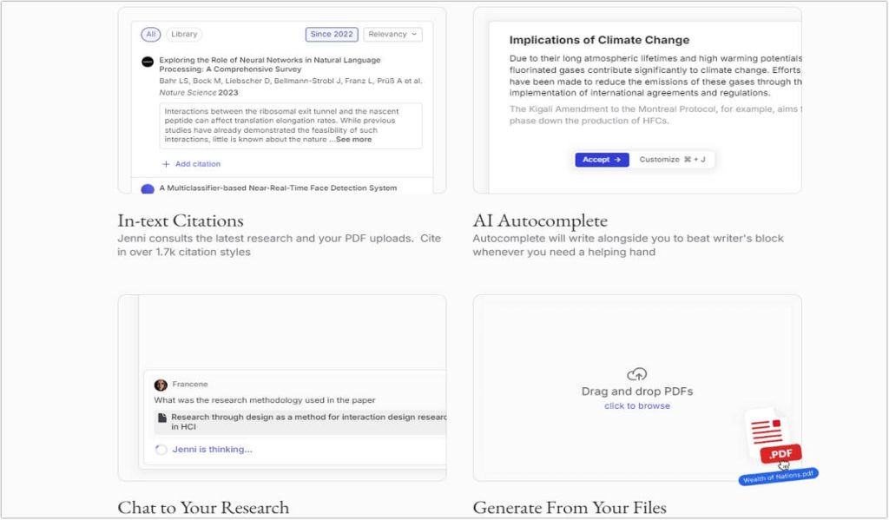This screenshot has height=520, width=889.
Task: Select the All filter pill
Action: (x=151, y=35)
